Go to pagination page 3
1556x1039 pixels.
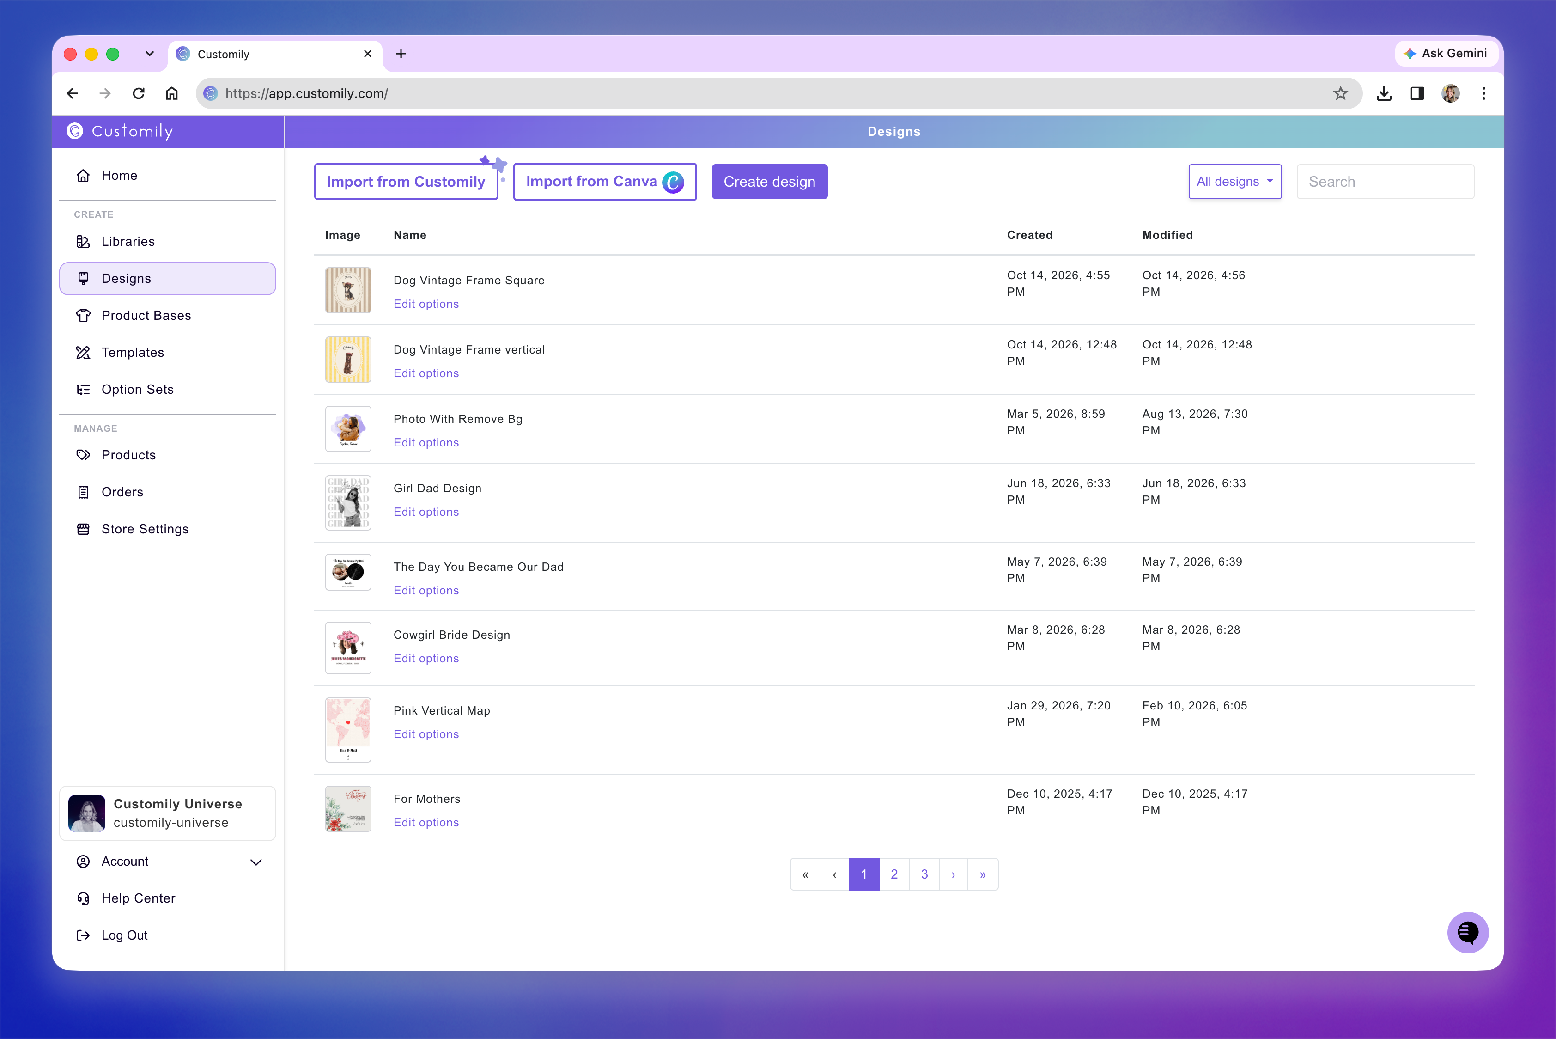point(925,874)
